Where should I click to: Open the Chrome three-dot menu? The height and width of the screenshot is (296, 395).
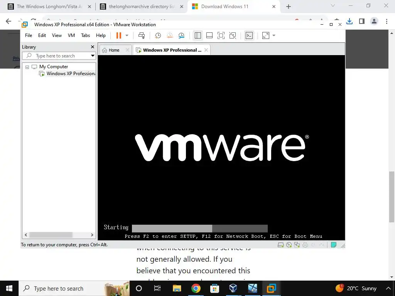click(x=387, y=21)
